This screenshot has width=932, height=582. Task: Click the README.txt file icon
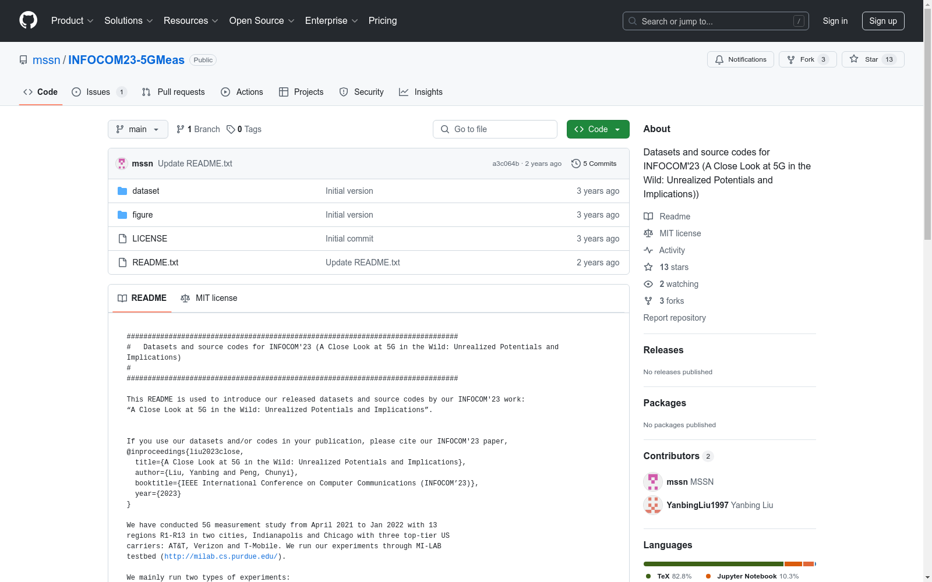pyautogui.click(x=122, y=262)
